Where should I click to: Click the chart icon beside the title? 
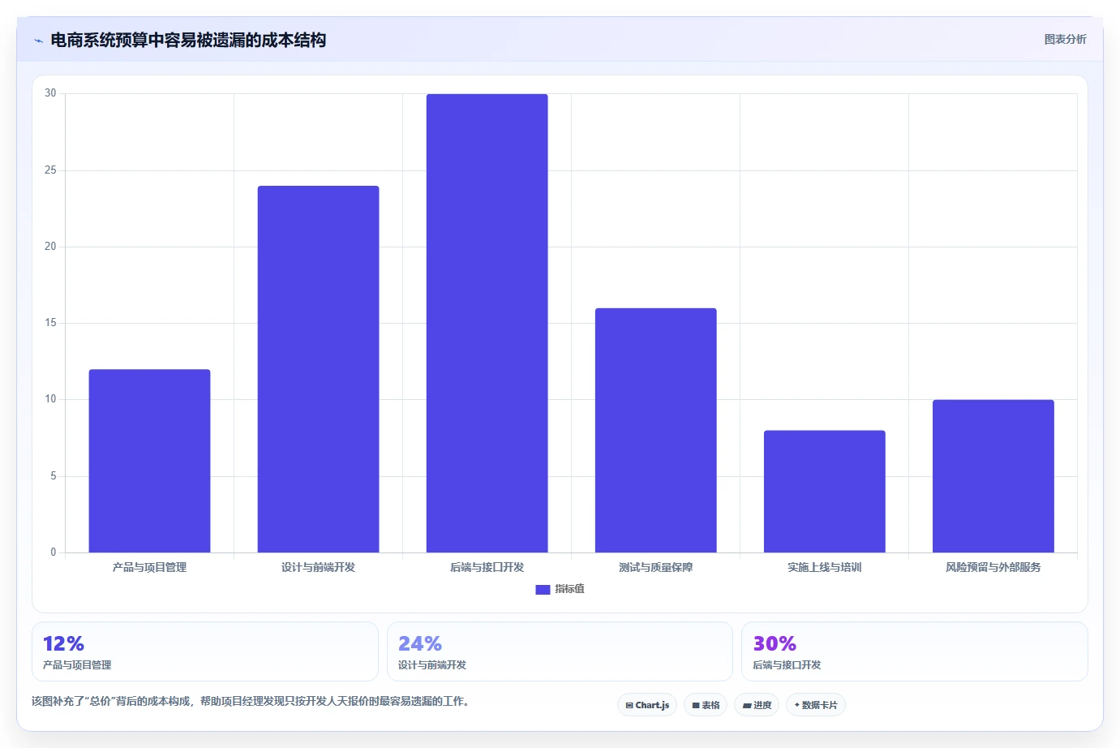pos(38,41)
